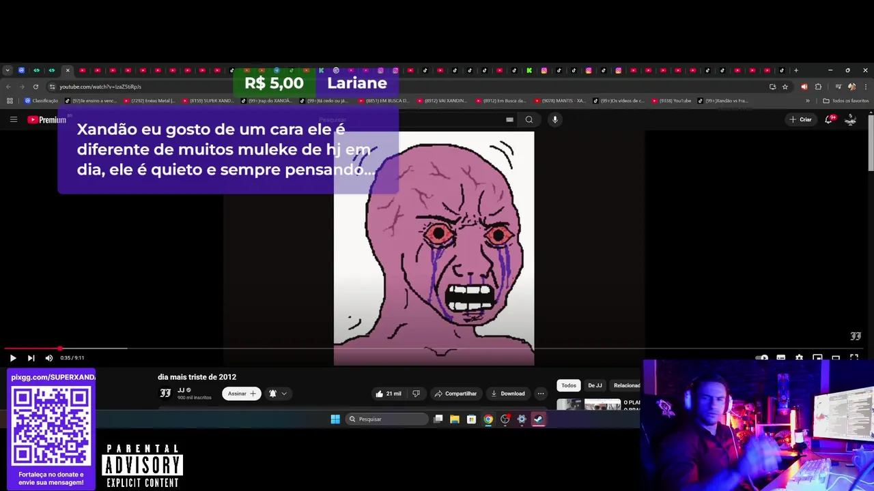Switch to miniplayer mode

coord(817,358)
